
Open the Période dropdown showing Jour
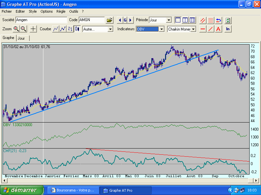tap(169, 20)
